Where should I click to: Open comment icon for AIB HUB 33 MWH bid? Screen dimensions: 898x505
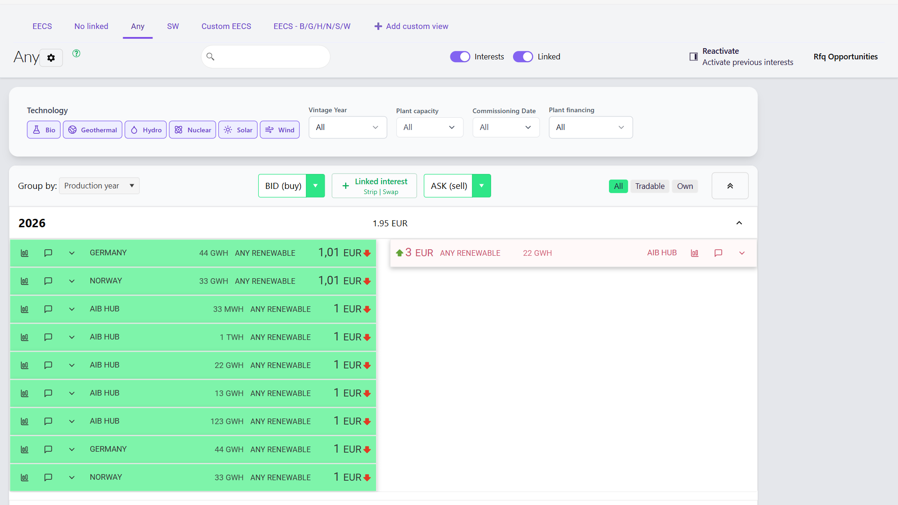pyautogui.click(x=48, y=309)
